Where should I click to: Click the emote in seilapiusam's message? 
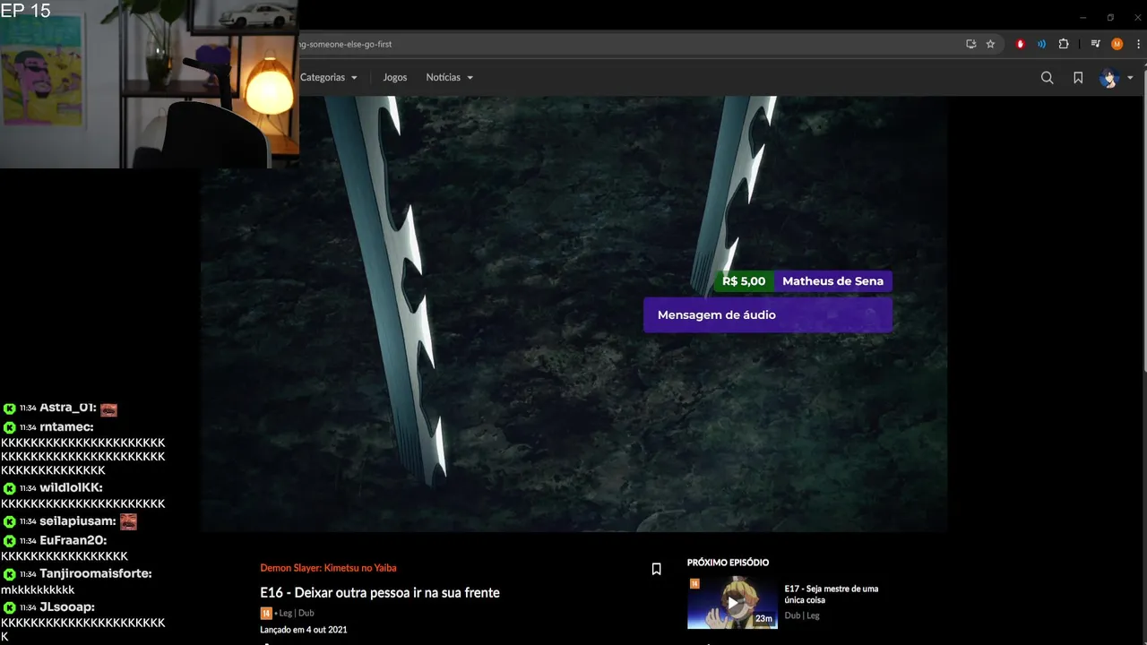point(128,521)
